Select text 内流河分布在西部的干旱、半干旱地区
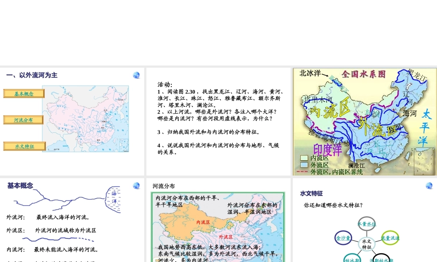437x262 pixels. click(187, 201)
